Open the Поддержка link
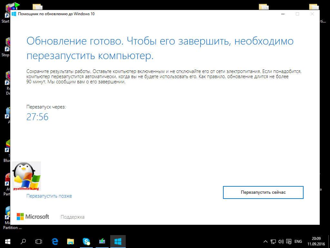330x248 pixels. pyautogui.click(x=73, y=217)
